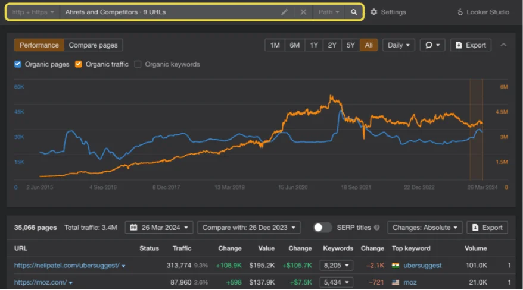
Task: Click the US flag beside moz keyword
Action: (x=396, y=282)
